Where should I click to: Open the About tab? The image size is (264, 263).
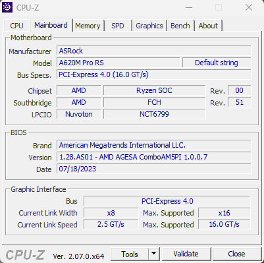tap(208, 26)
